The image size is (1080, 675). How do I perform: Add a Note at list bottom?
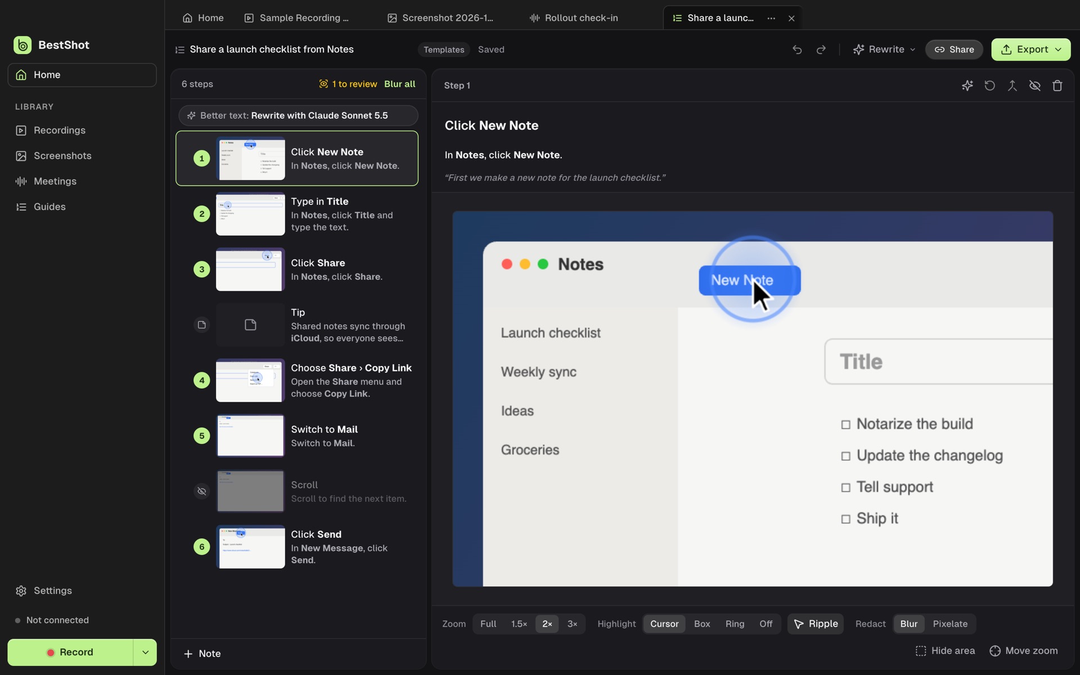[x=202, y=654]
